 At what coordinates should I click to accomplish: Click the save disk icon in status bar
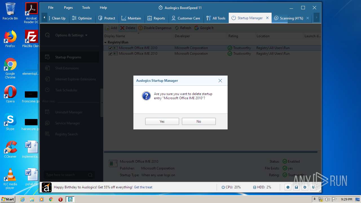[x=296, y=187]
